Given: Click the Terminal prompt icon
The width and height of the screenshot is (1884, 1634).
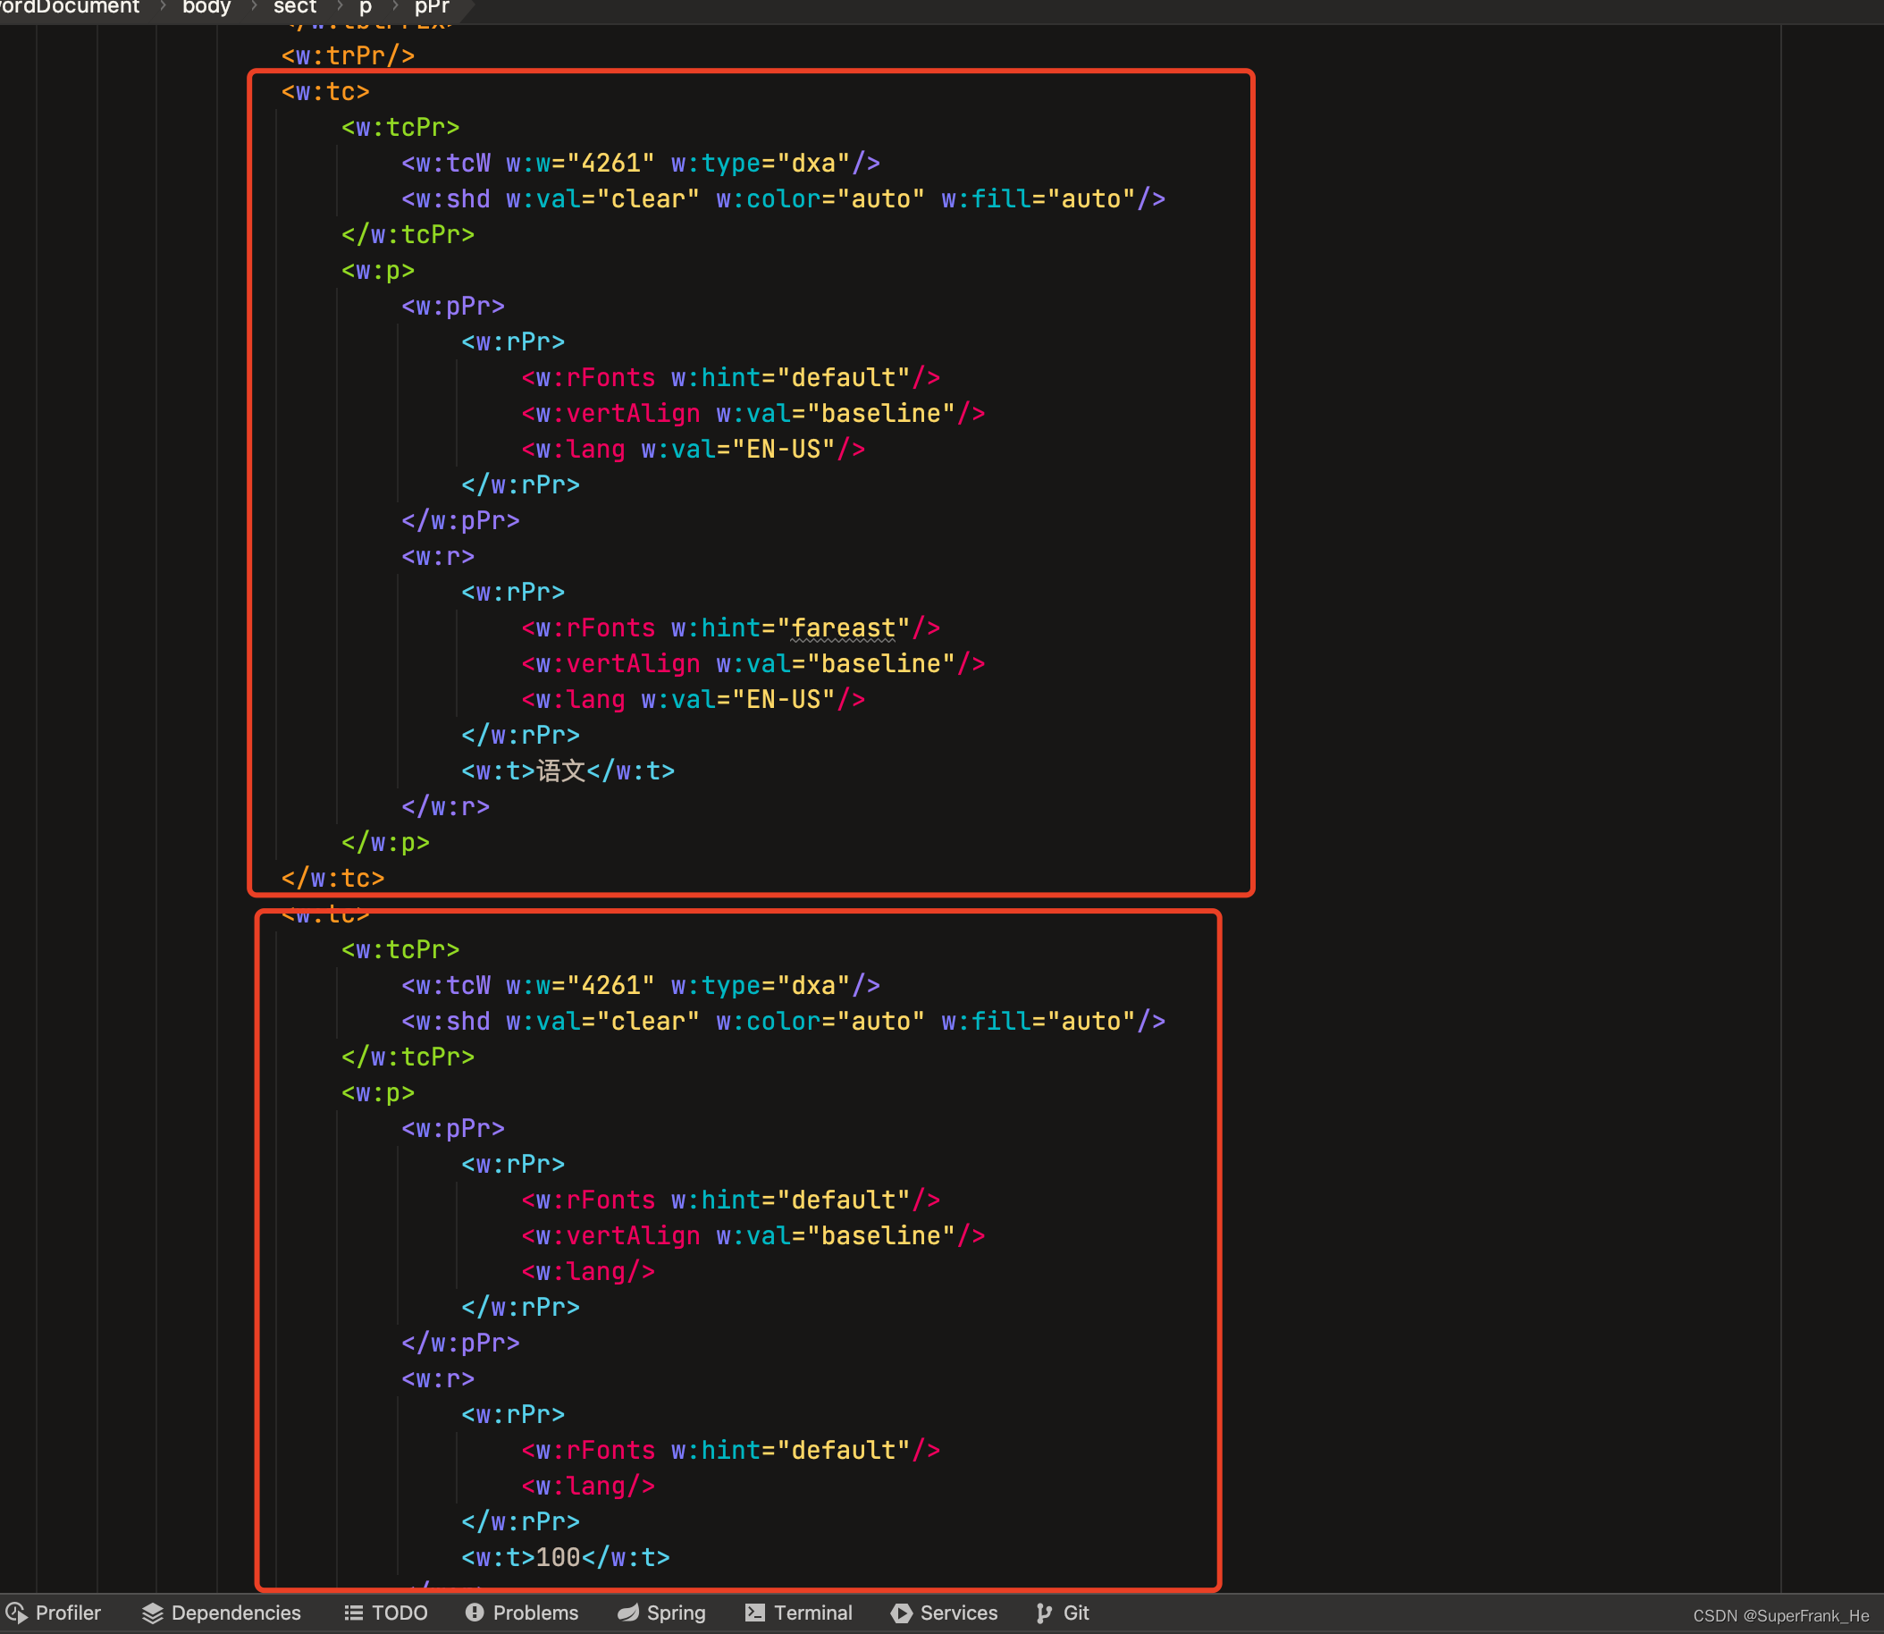Looking at the screenshot, I should (x=754, y=1613).
